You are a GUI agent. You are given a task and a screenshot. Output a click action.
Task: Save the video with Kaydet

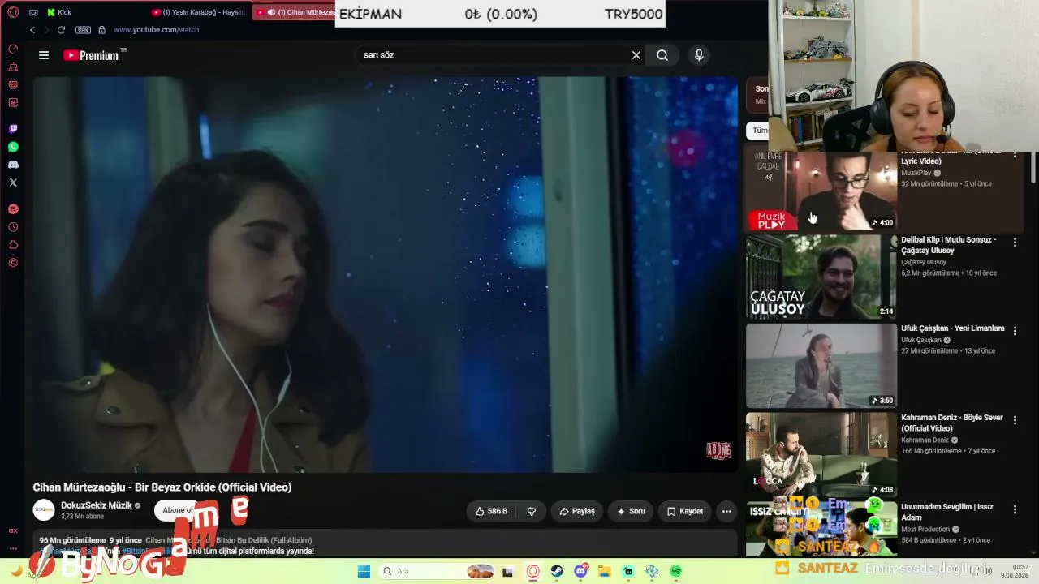click(x=685, y=511)
